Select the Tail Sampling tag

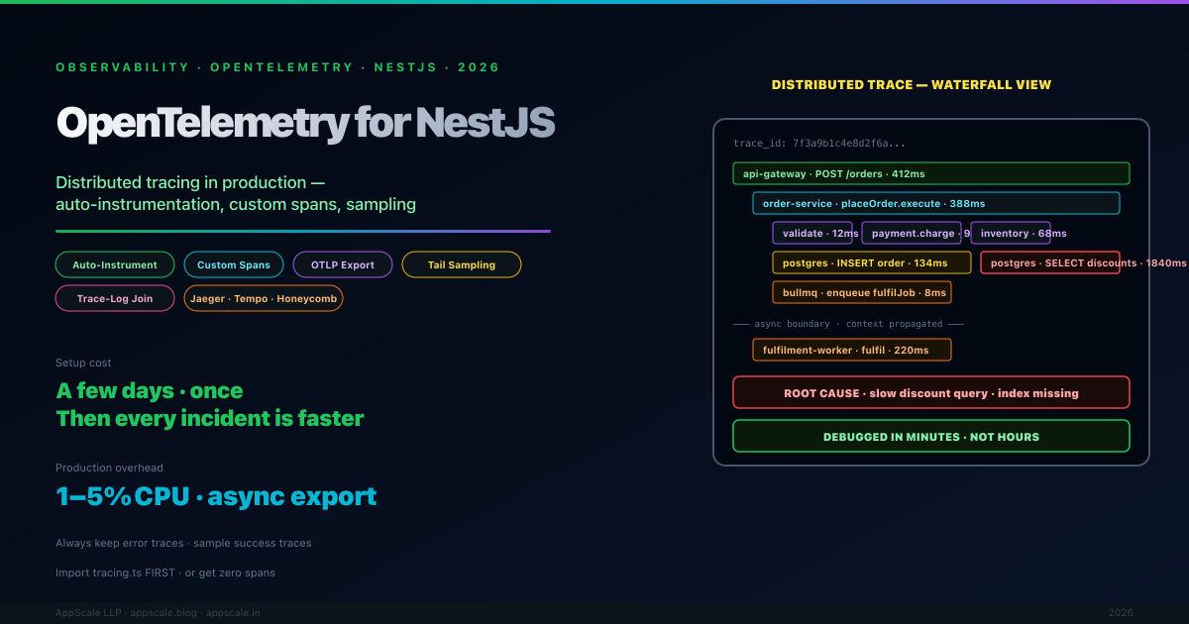pos(462,264)
